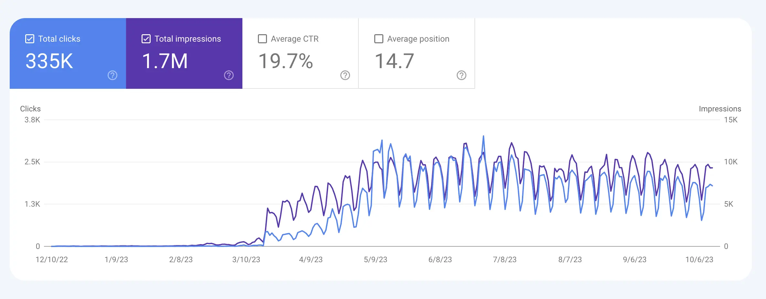Tick the Average position checkbox

coord(378,39)
